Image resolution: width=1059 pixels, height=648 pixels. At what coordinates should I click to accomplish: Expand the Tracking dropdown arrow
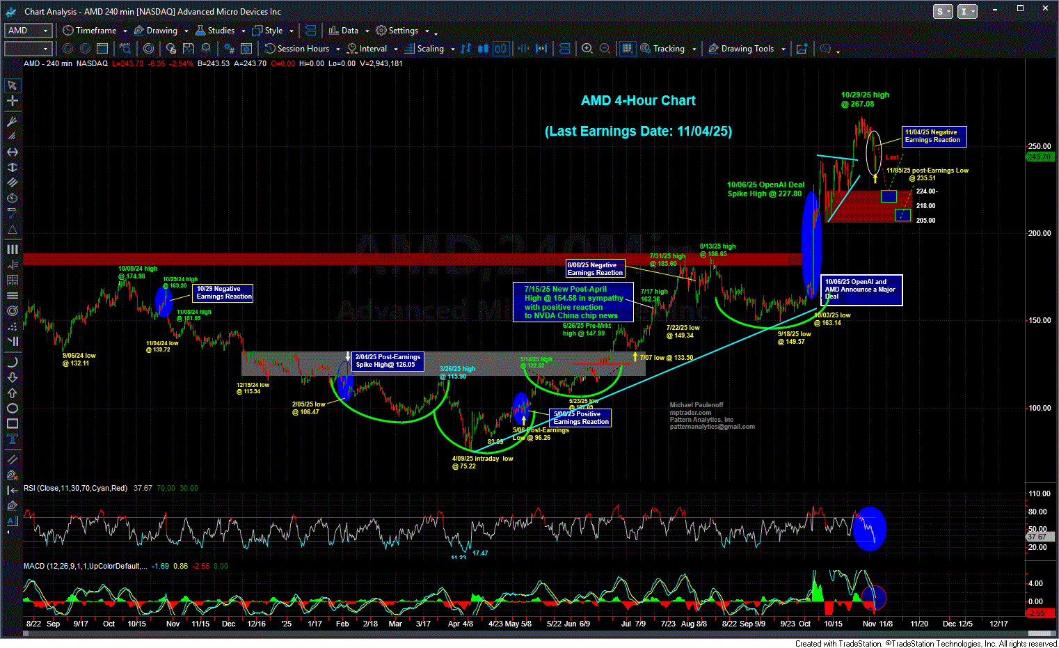695,49
